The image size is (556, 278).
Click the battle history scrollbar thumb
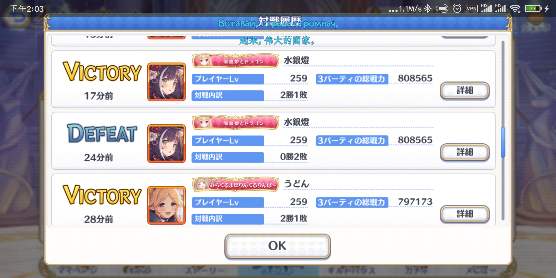coord(503,142)
